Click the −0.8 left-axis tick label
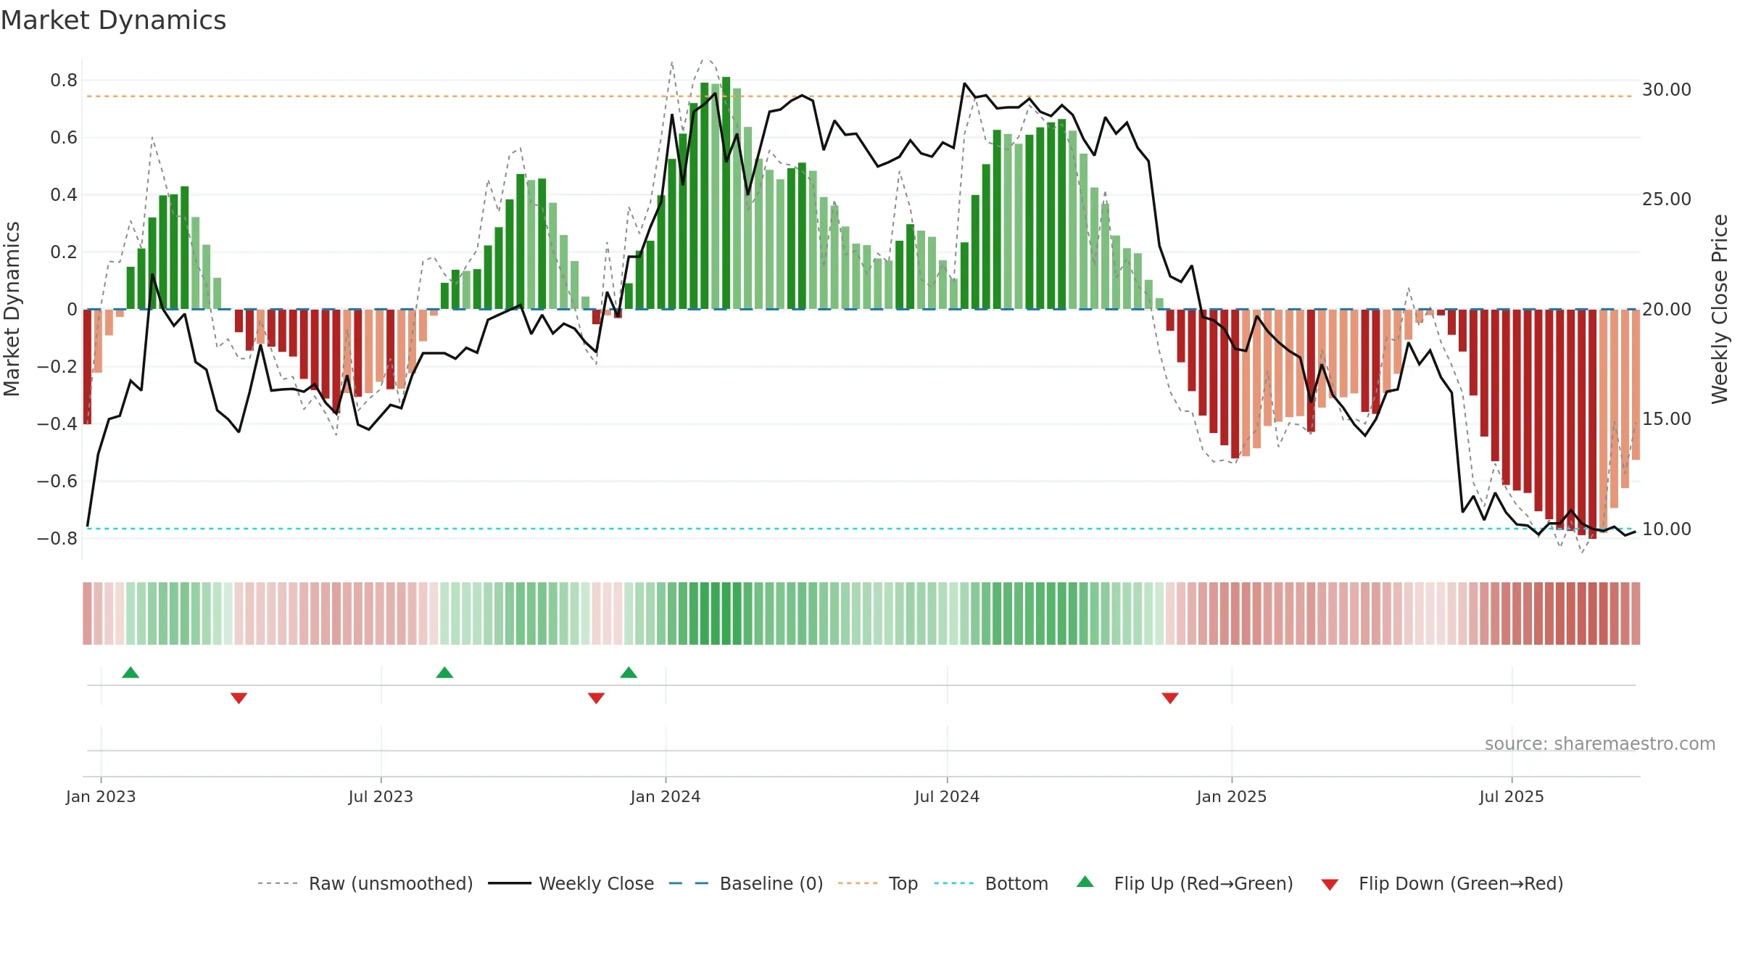This screenshot has width=1740, height=979. point(57,539)
